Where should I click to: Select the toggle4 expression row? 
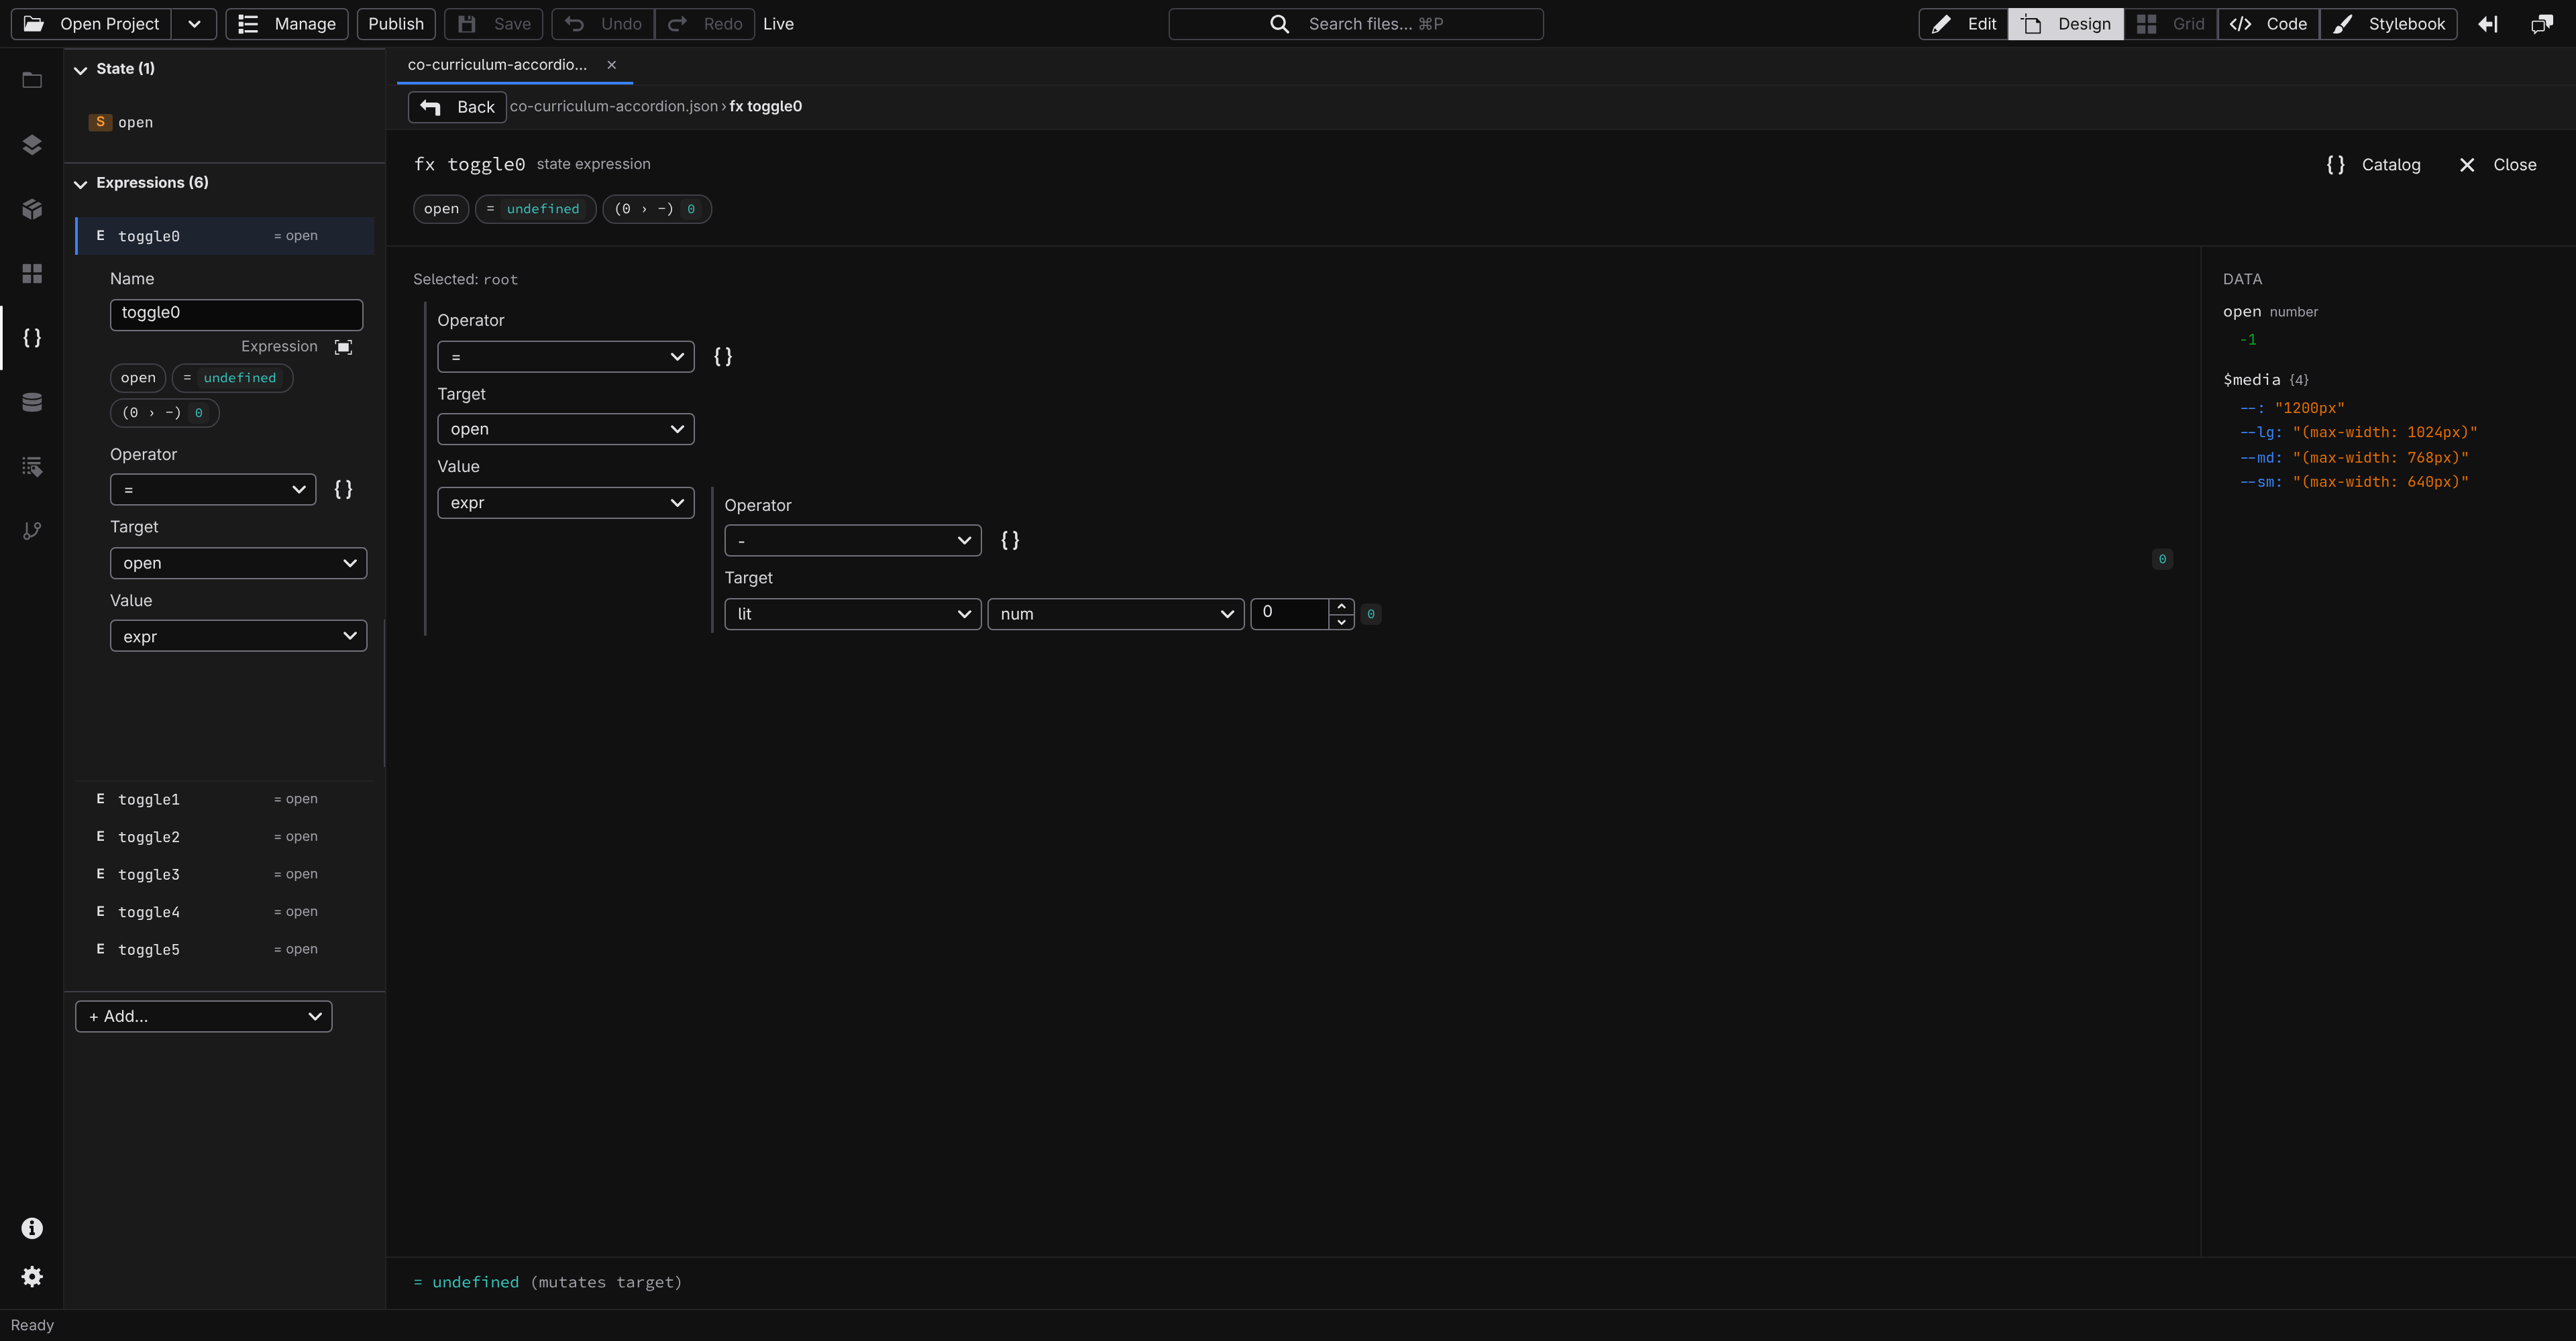click(x=225, y=911)
